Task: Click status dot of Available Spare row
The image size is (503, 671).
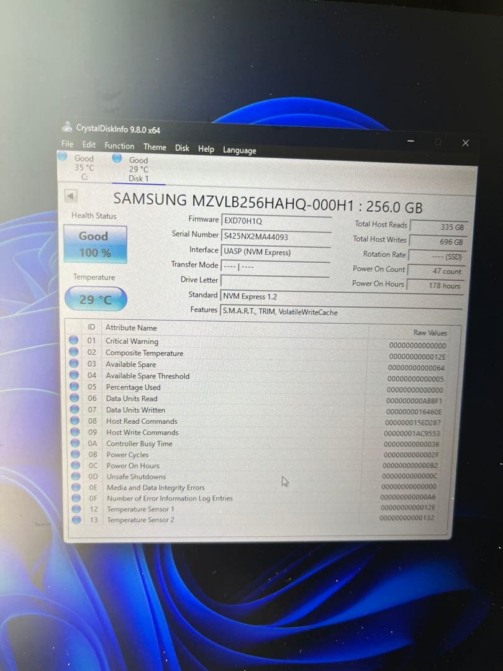Action: pos(74,363)
